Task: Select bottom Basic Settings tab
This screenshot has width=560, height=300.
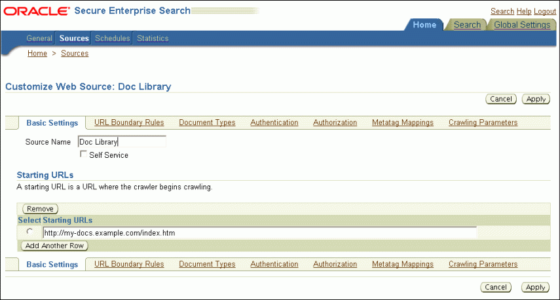Action: (x=52, y=265)
